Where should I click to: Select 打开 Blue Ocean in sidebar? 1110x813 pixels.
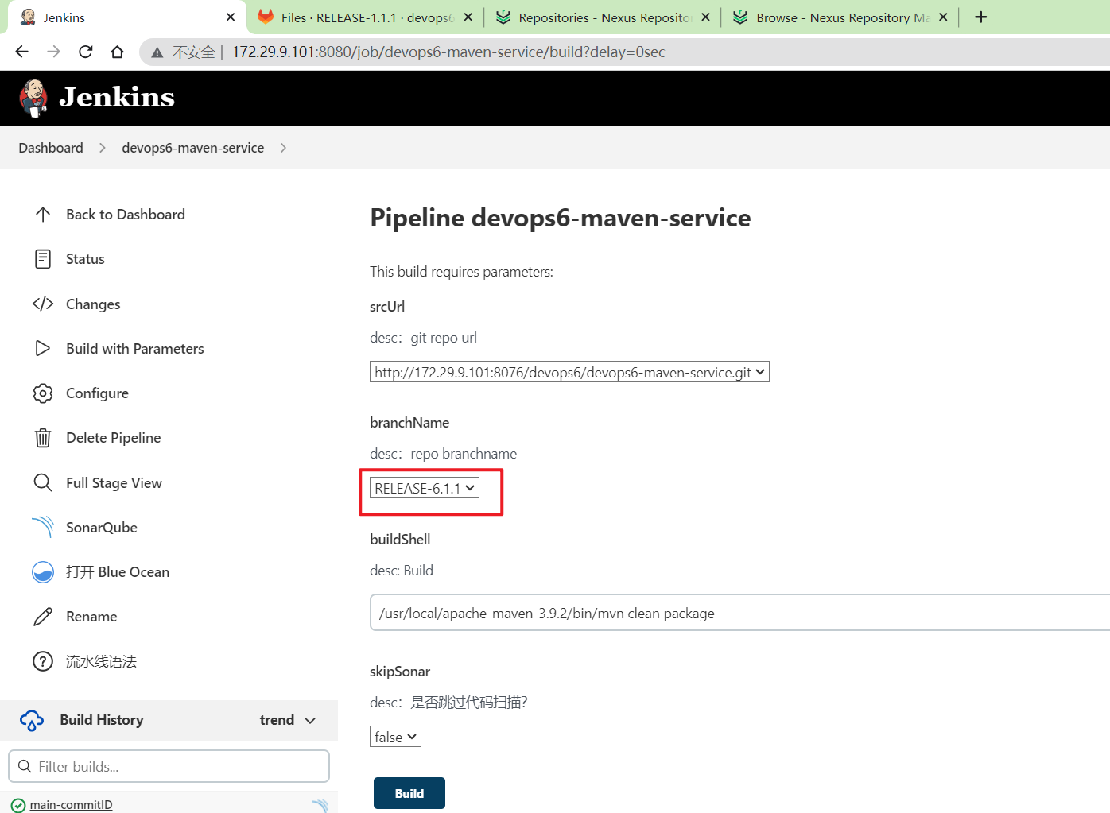coord(118,572)
